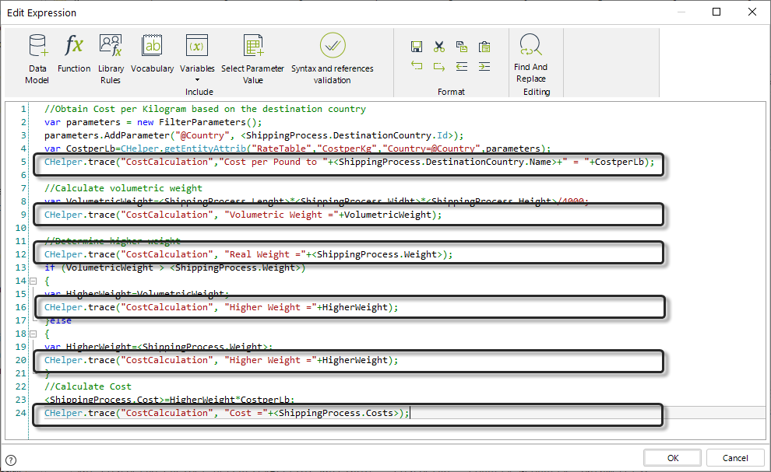
Task: Click the trace line "Volumetric Weight ="
Action: (x=243, y=215)
